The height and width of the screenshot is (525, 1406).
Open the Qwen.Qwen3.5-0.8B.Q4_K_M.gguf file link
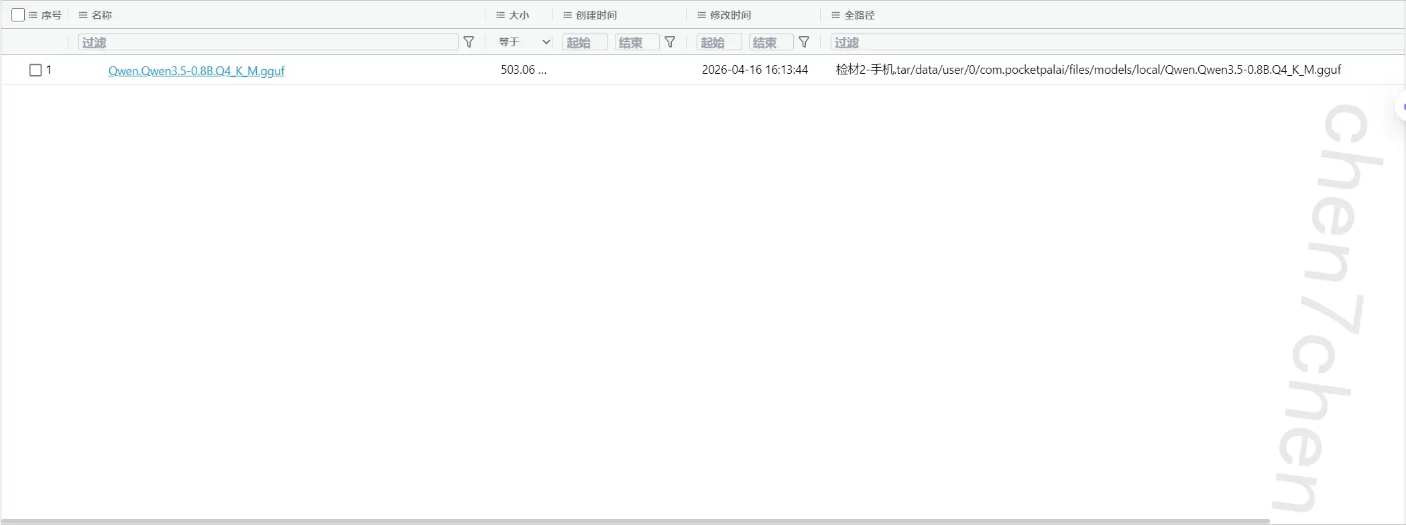[196, 70]
